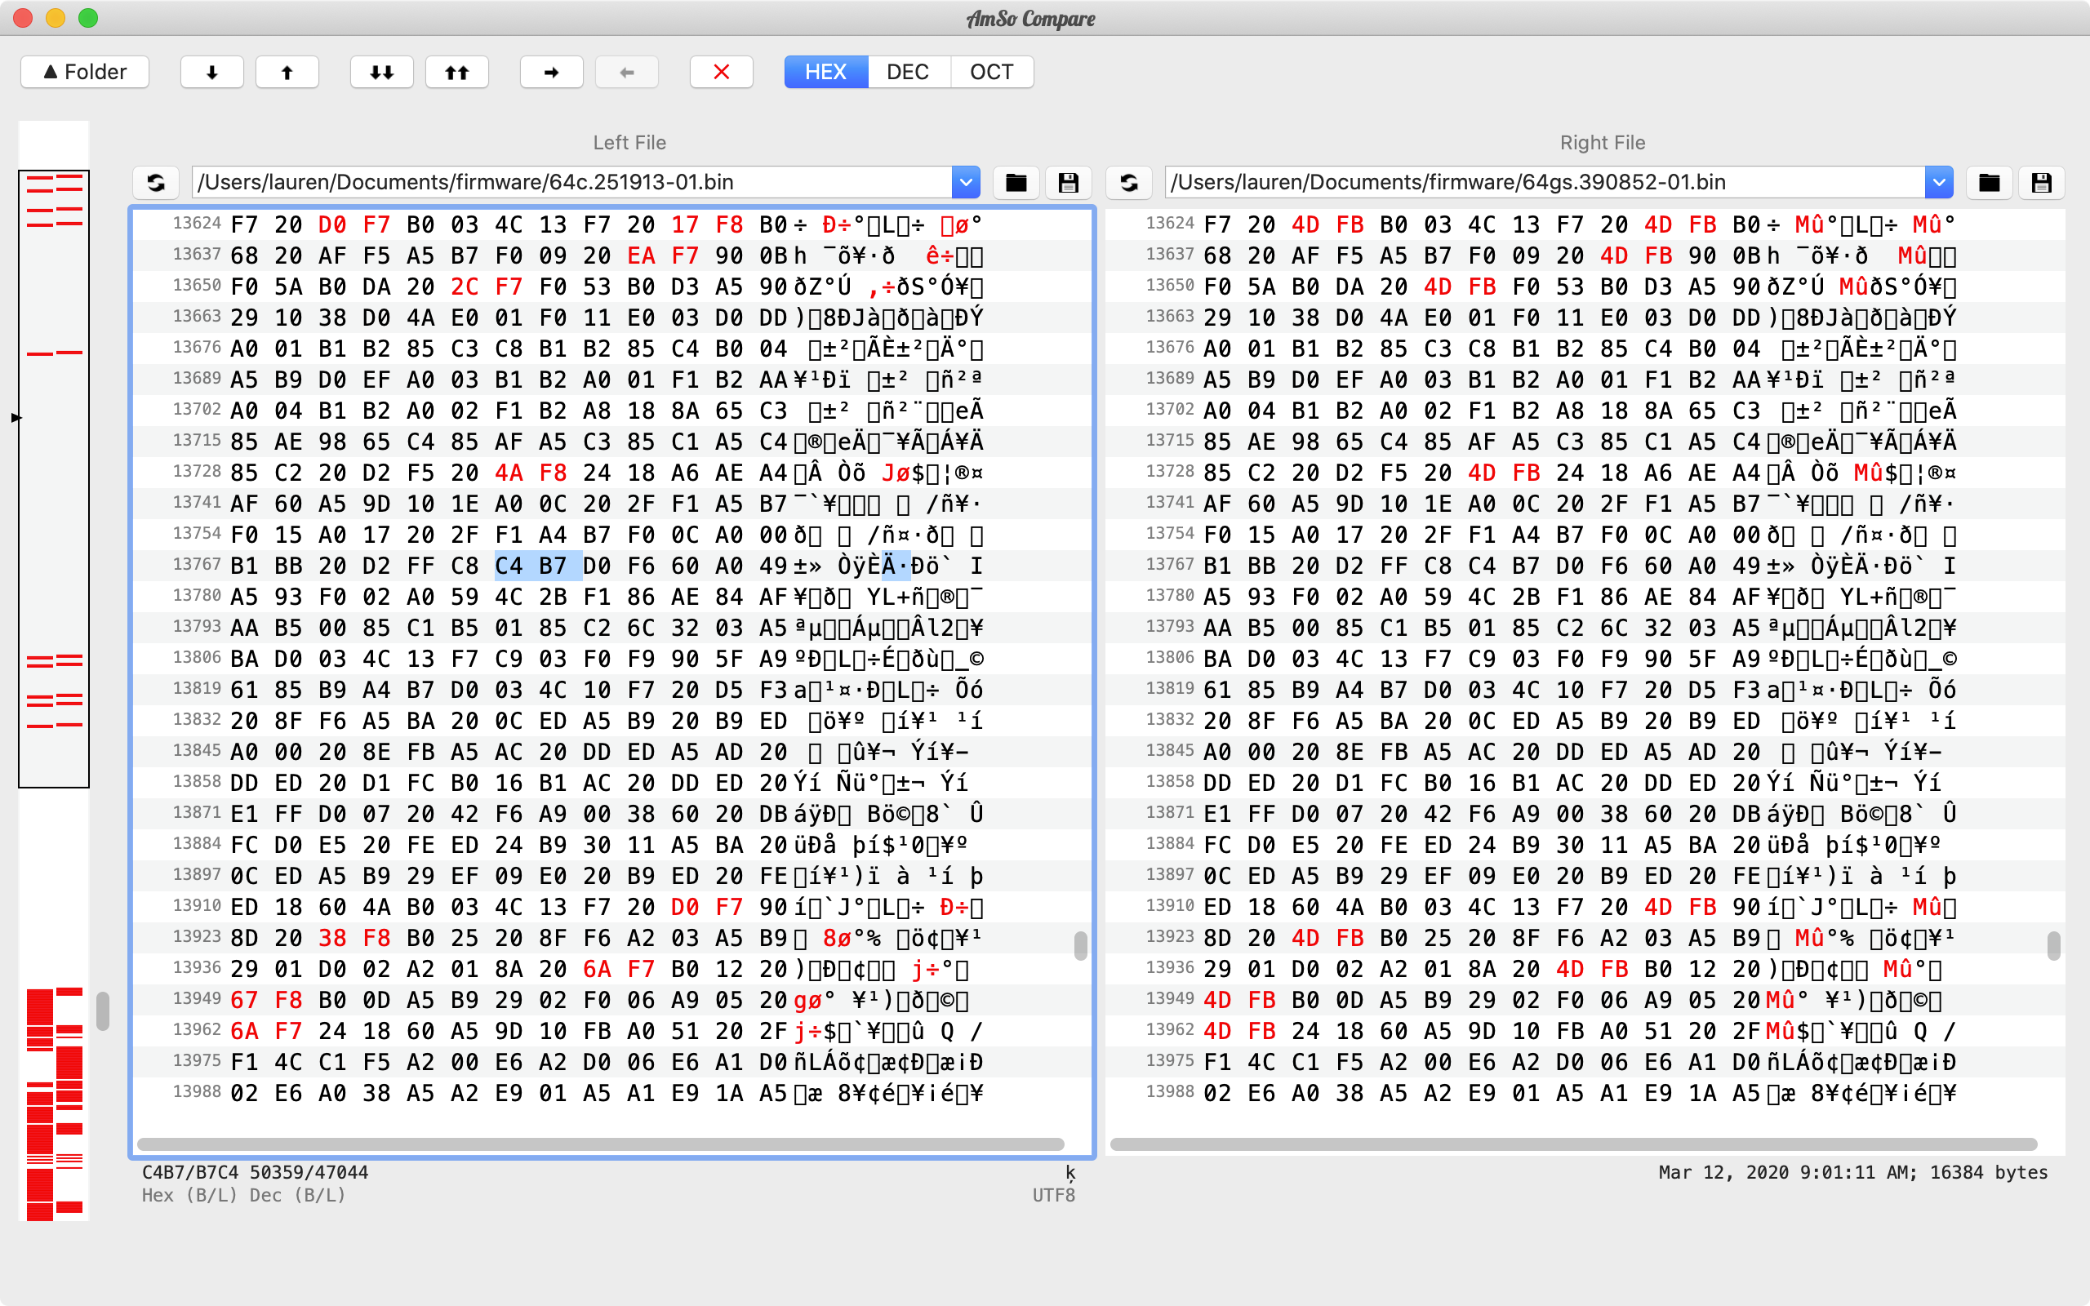Click the Left File heading
The image size is (2090, 1306).
[629, 143]
